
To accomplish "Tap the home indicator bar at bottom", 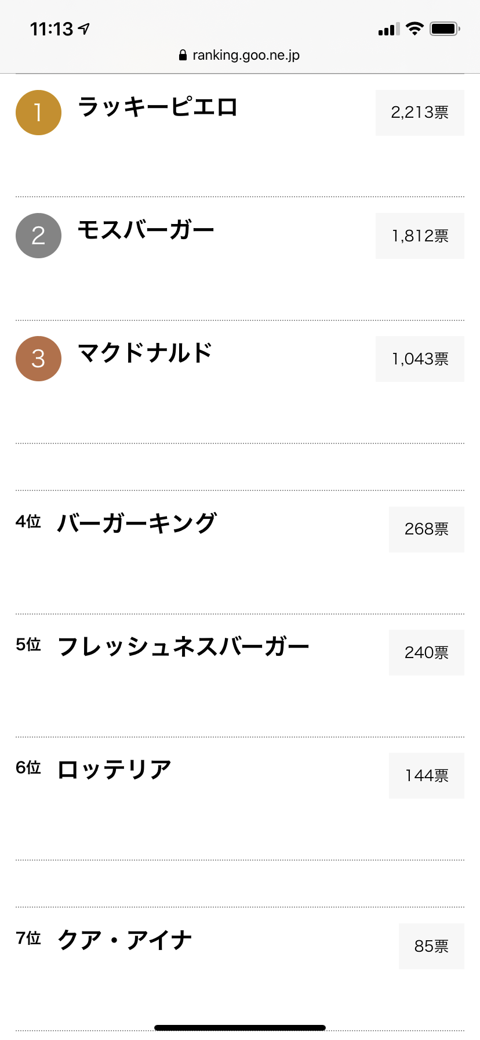I will (x=240, y=1028).
